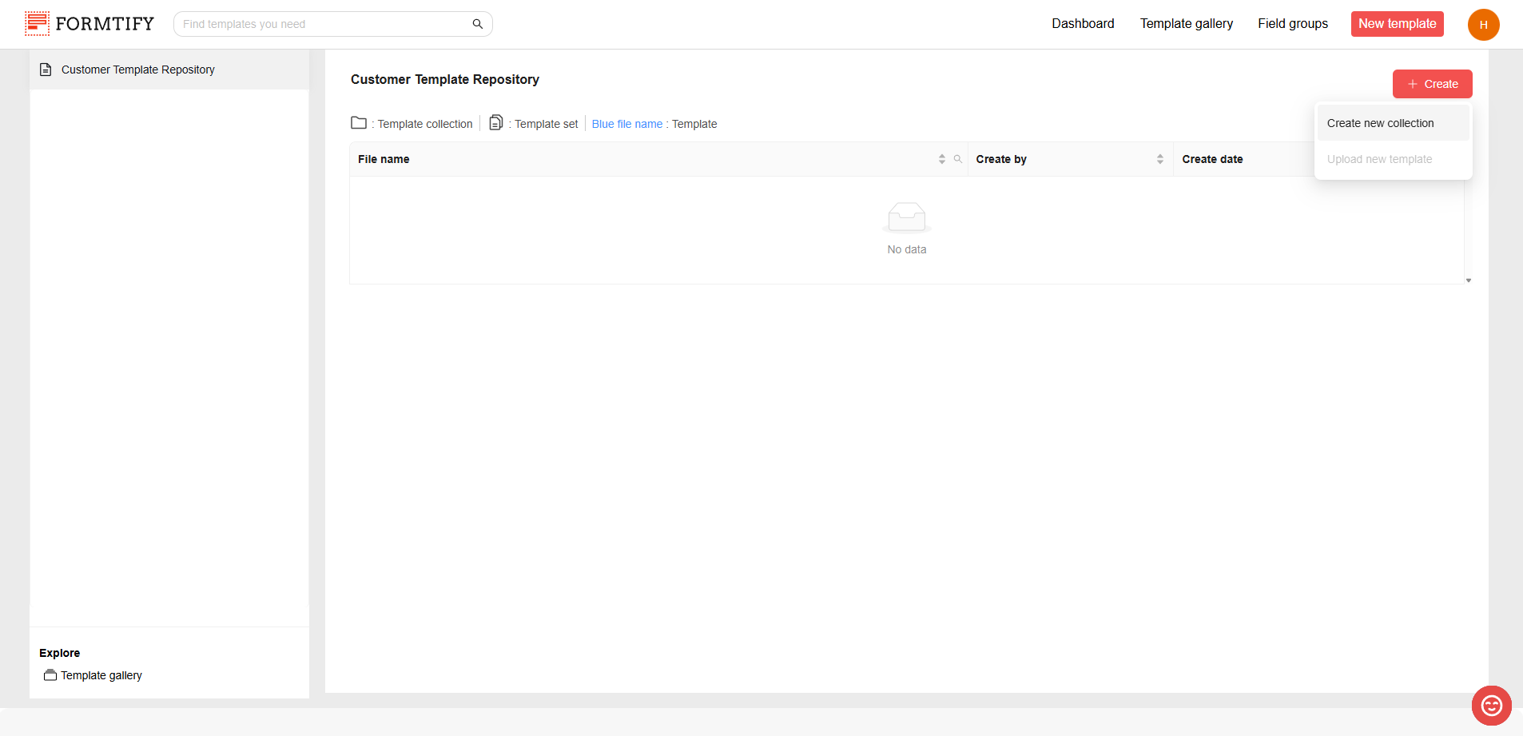This screenshot has width=1523, height=736.
Task: Click the Create date column header
Action: [x=1212, y=159]
